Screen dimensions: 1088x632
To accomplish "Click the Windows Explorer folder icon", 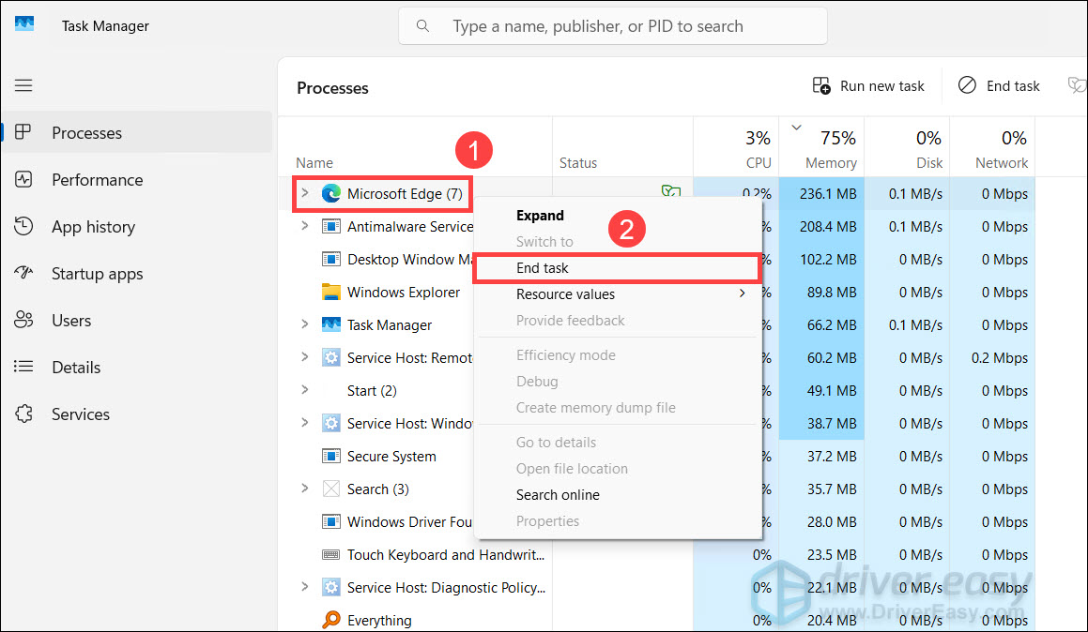I will tap(331, 292).
